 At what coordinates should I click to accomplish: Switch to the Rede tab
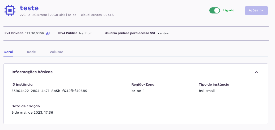[x=31, y=52]
